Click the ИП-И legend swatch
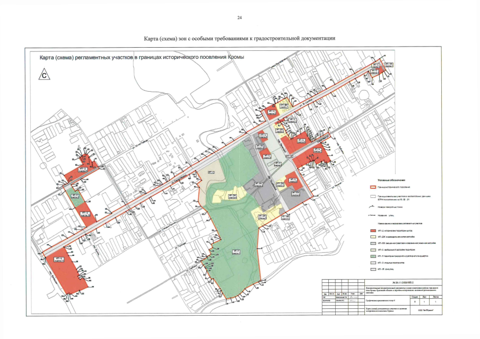Viewport: 480px width, 339px height. [372, 269]
